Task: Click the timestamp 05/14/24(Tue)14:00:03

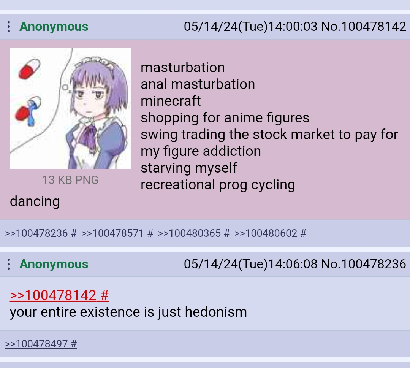Action: [x=250, y=27]
